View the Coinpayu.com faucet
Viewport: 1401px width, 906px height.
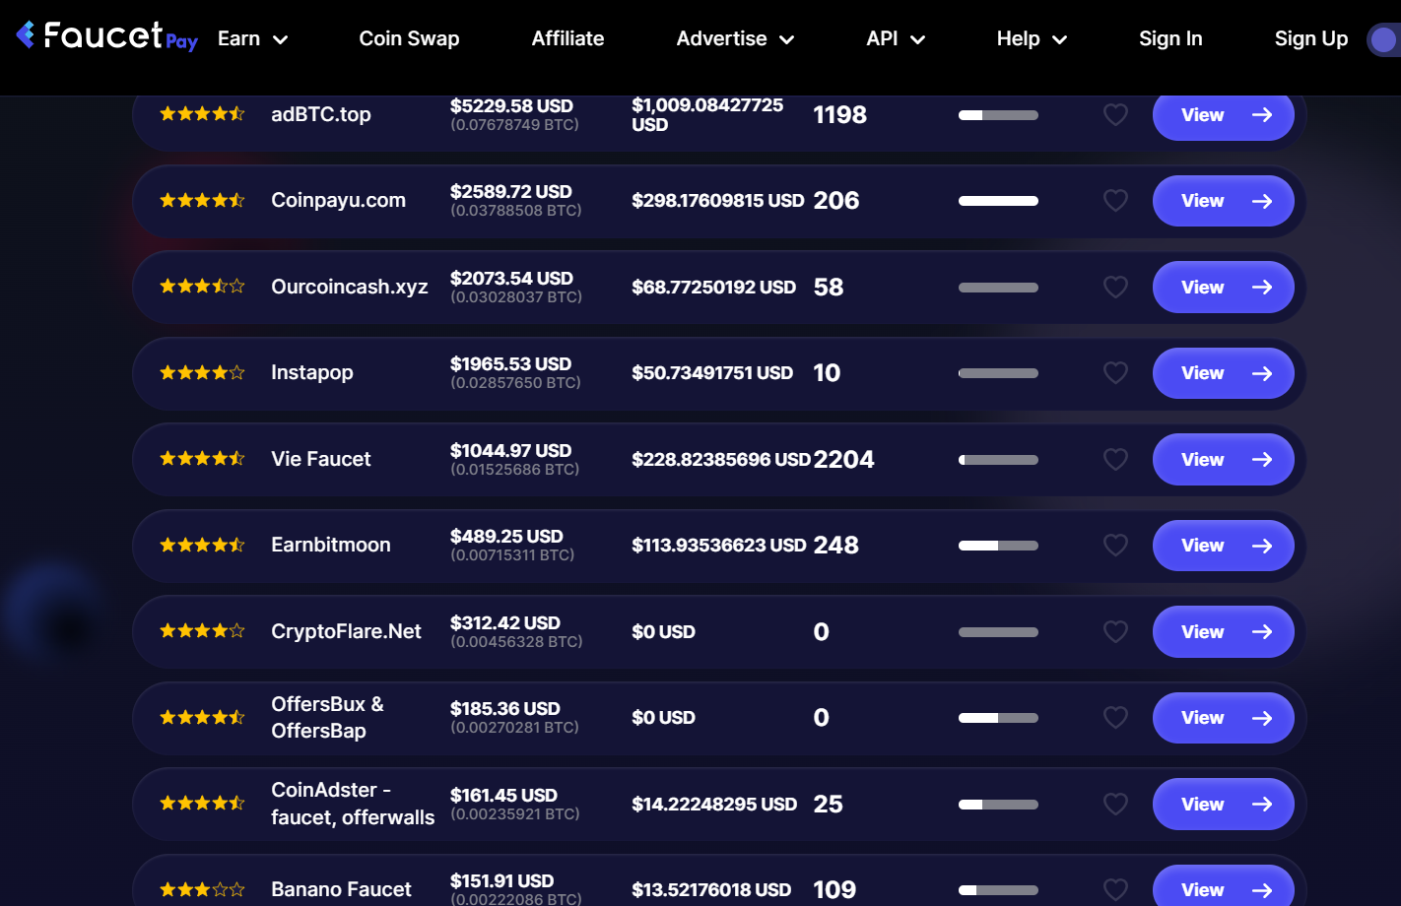coord(1224,201)
